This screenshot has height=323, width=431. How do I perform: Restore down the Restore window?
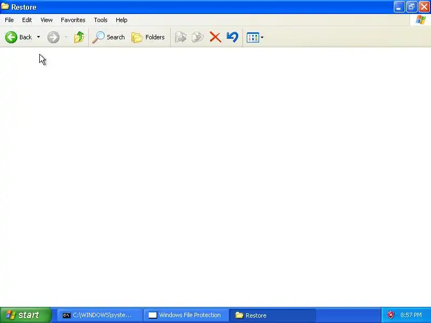click(412, 7)
